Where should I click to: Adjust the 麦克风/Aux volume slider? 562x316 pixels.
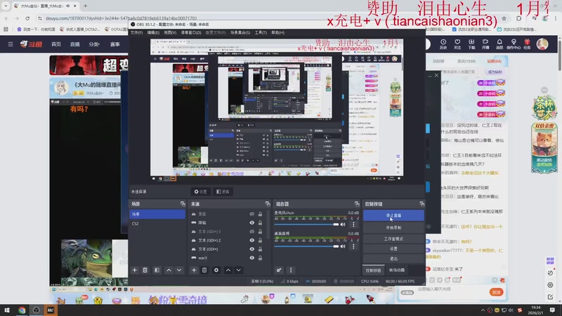click(306, 225)
